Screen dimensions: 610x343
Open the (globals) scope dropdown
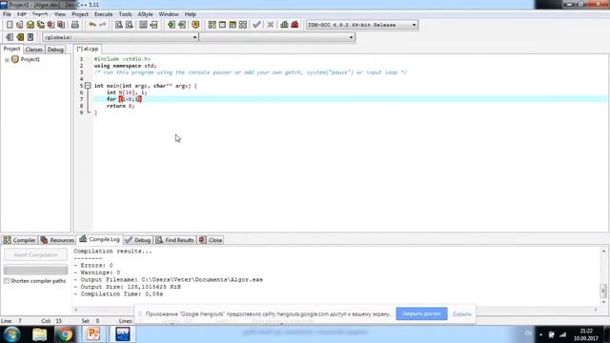click(120, 37)
